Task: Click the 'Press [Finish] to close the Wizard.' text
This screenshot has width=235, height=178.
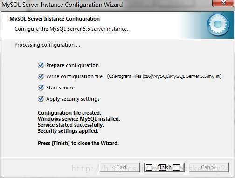Action: (x=78, y=143)
